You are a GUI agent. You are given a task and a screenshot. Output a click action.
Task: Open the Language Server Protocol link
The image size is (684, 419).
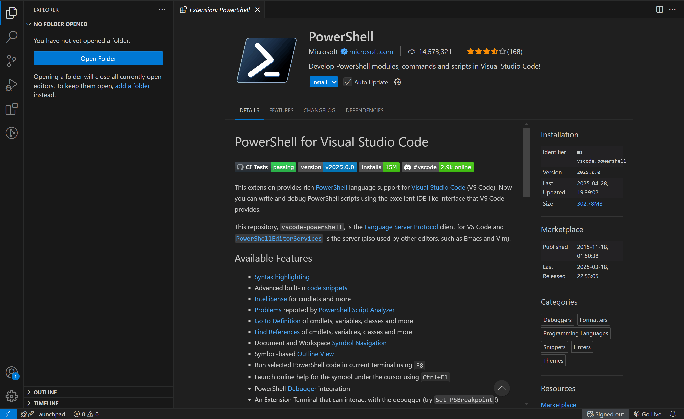(x=401, y=227)
